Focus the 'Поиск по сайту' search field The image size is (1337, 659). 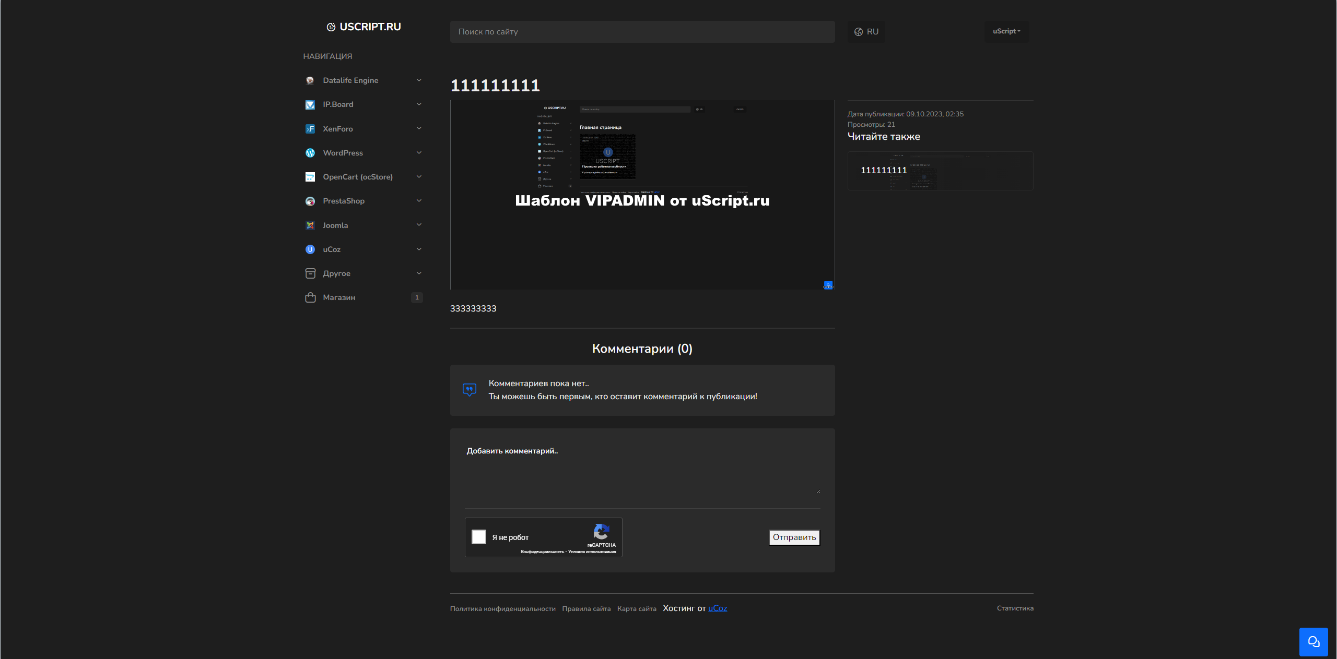[642, 32]
